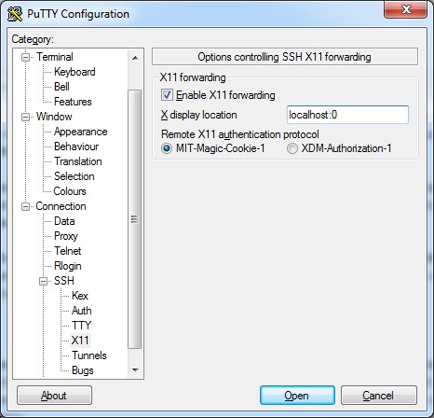Collapse the Window tree node
Image resolution: width=434 pixels, height=418 pixels.
click(25, 117)
